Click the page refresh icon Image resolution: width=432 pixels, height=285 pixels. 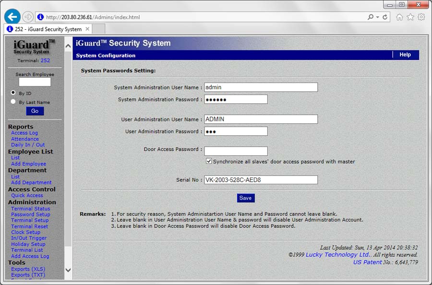point(385,17)
